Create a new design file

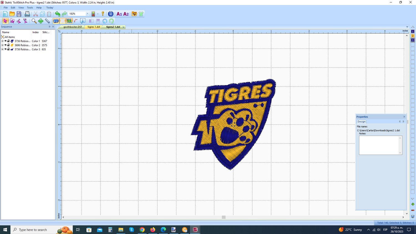5,14
